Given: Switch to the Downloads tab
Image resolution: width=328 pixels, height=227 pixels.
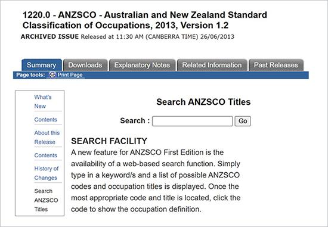Looking at the screenshot, I should pyautogui.click(x=85, y=65).
